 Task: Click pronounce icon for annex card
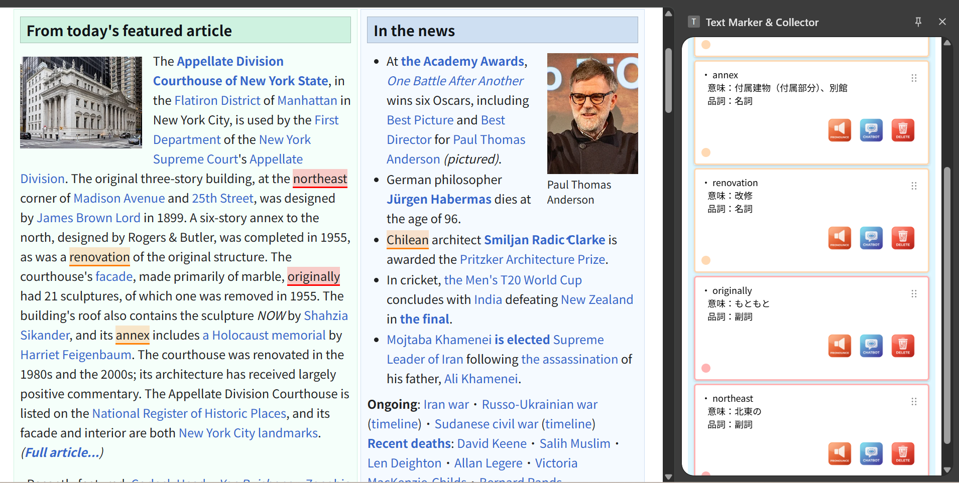[839, 130]
